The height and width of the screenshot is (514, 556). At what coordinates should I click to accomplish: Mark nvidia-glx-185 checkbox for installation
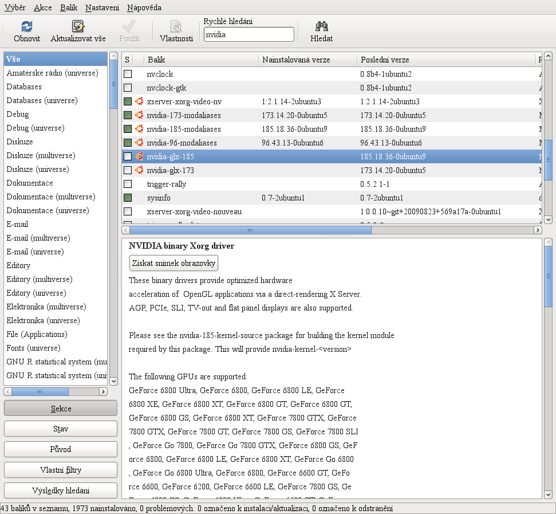coord(128,156)
